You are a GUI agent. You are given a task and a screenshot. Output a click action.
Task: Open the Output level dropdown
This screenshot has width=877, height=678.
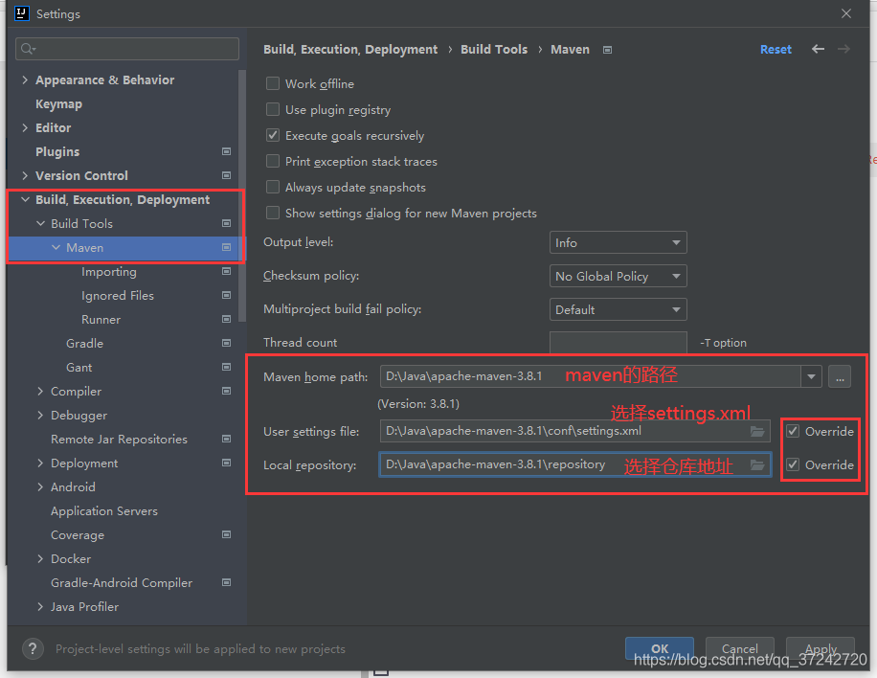618,243
